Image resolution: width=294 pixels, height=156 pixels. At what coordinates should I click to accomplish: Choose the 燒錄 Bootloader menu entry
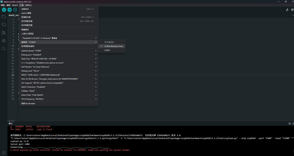59,103
